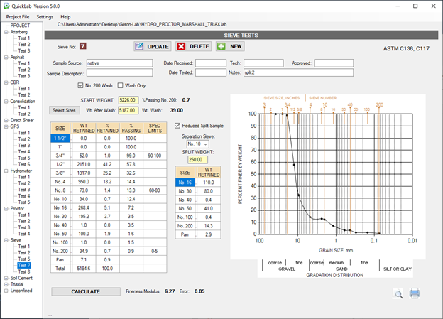Click the START WEIGHT field 5226.00
This screenshot has height=319, width=443.
128,100
